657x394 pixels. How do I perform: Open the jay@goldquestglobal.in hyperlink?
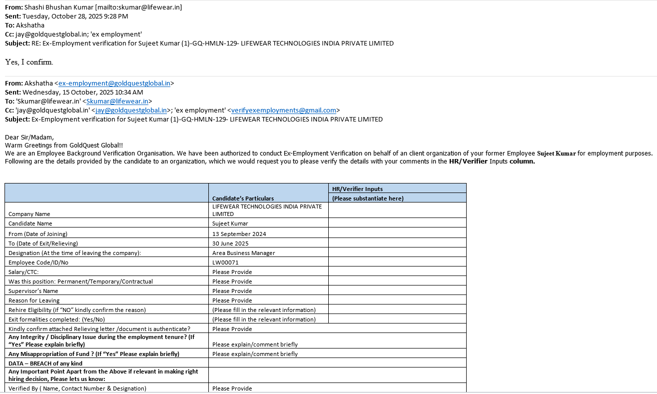click(131, 110)
